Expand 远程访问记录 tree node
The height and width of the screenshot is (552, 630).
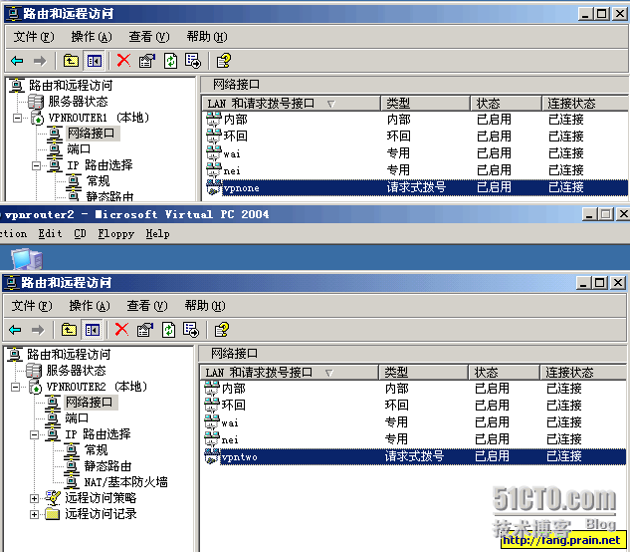tap(35, 514)
